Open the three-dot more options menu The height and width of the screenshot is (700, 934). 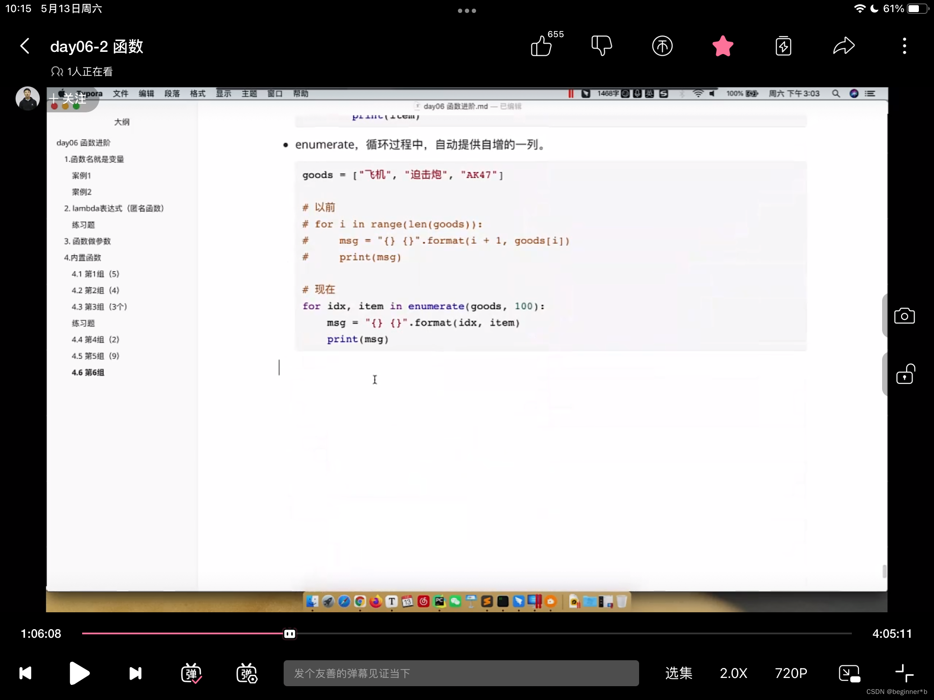[x=904, y=46]
